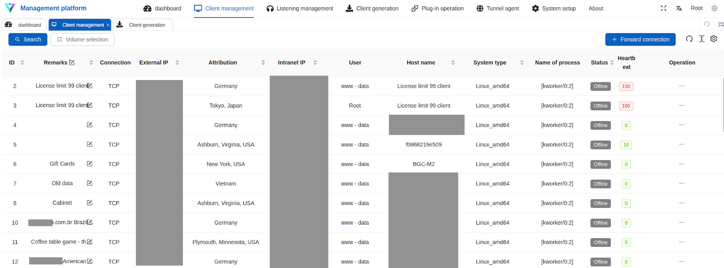The height and width of the screenshot is (268, 724).
Task: Switch to the Client generation tab
Action: 143,25
